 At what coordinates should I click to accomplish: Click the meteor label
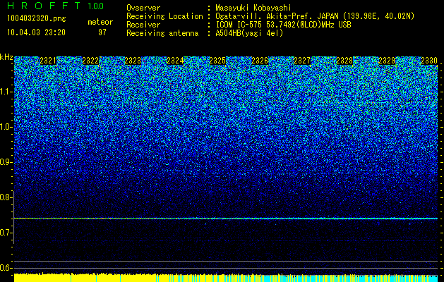point(100,22)
